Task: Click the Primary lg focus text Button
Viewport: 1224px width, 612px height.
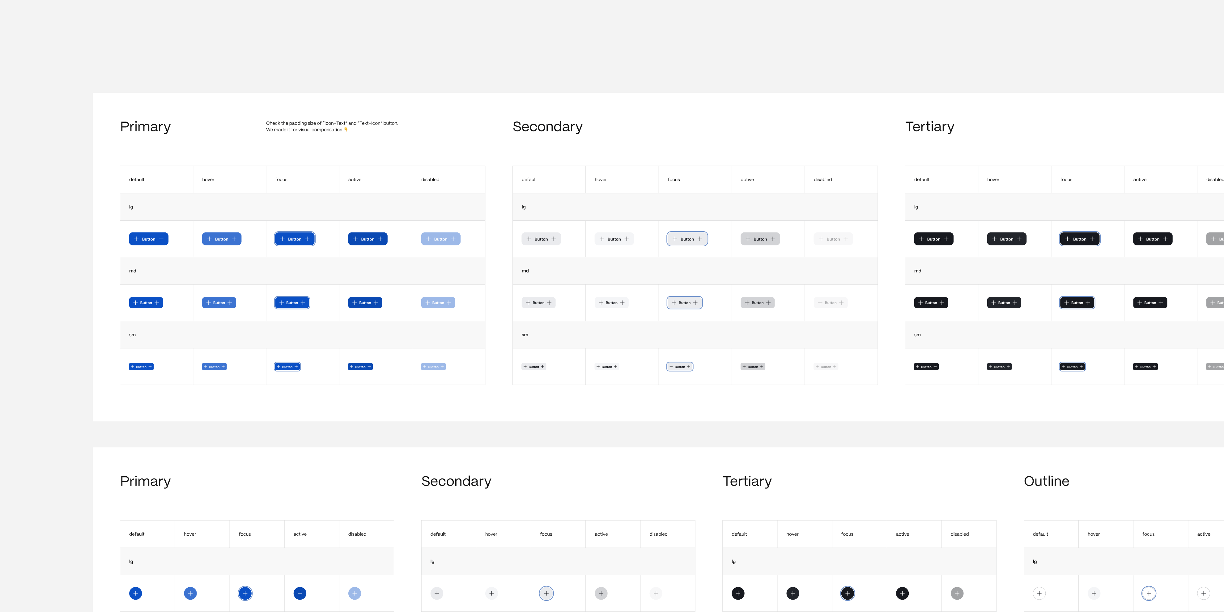Action: click(x=295, y=239)
